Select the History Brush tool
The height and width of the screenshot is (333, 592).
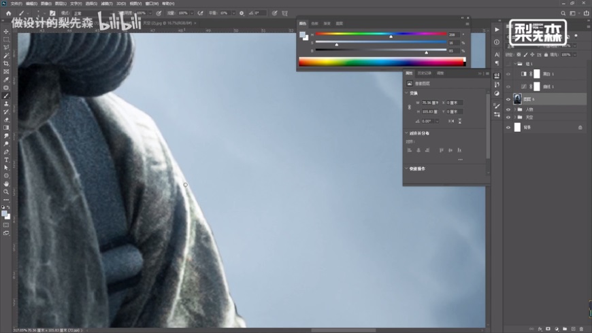point(6,111)
